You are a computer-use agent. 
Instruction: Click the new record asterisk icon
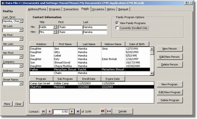109,111
